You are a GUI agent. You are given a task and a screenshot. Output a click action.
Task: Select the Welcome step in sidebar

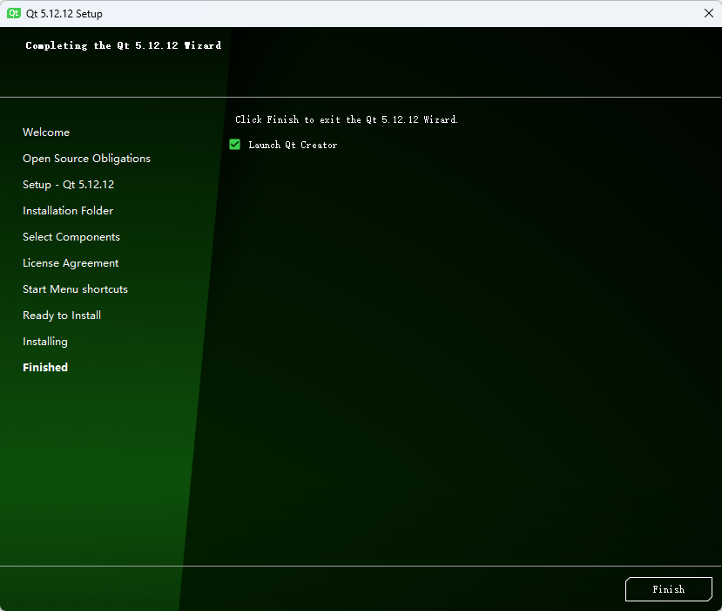(46, 132)
